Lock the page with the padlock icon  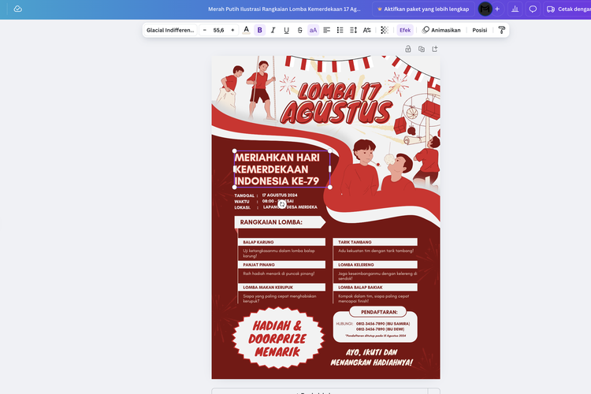[x=408, y=49]
